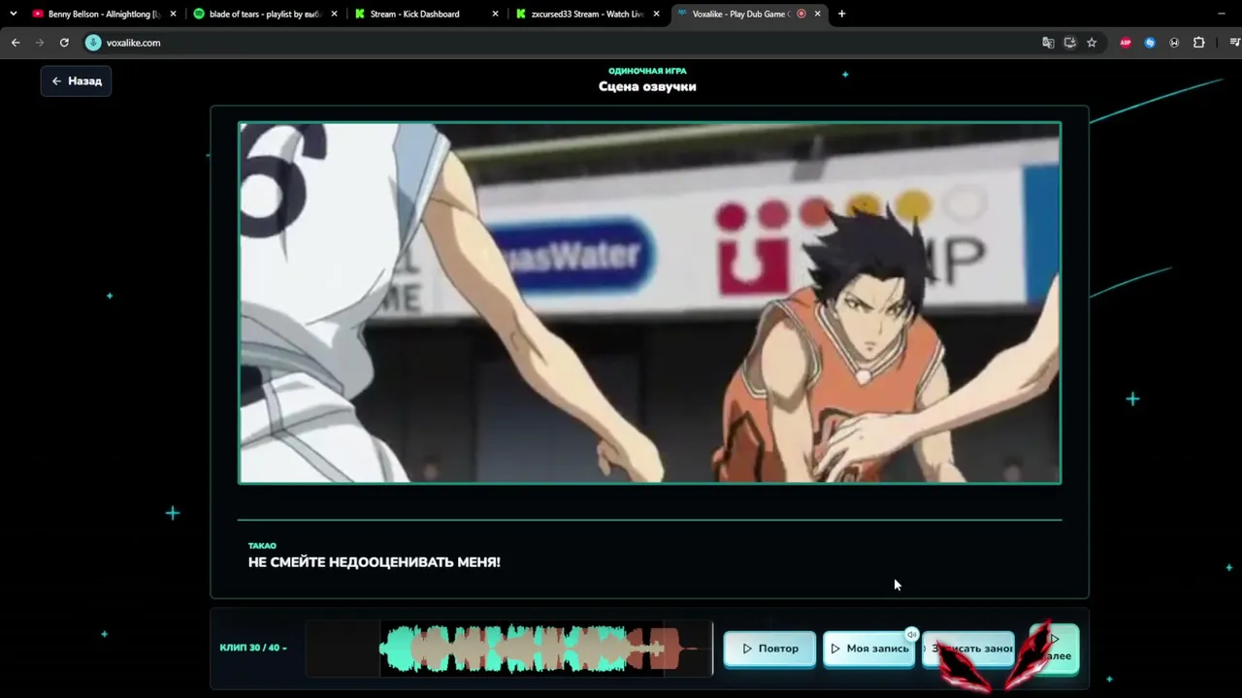The image size is (1242, 698).
Task: Close the zxcursed33 Stream tab
Action: 656,15
